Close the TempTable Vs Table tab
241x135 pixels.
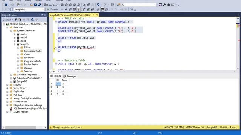(97, 15)
